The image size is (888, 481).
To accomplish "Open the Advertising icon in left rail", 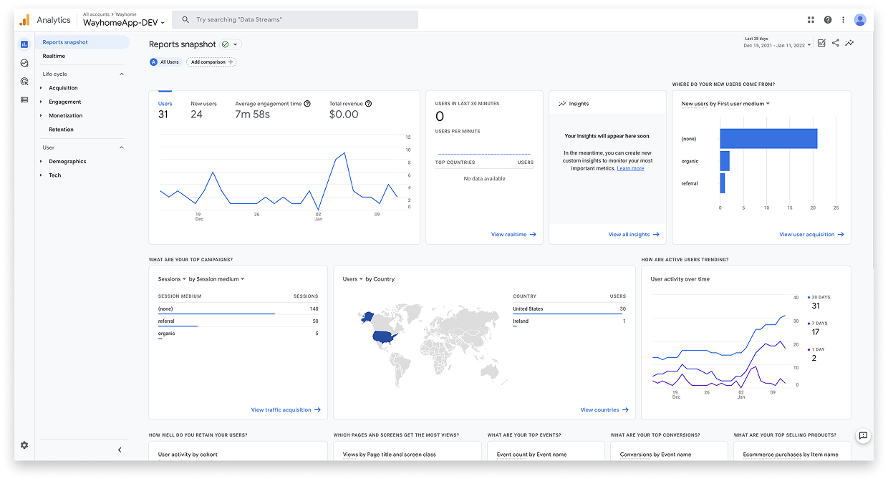I will click(x=24, y=82).
